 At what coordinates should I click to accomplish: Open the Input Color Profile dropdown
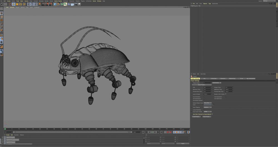click(208, 112)
